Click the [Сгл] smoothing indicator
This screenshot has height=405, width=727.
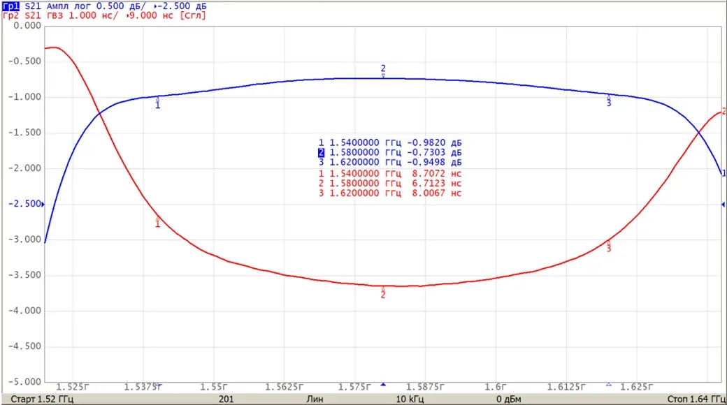point(192,15)
